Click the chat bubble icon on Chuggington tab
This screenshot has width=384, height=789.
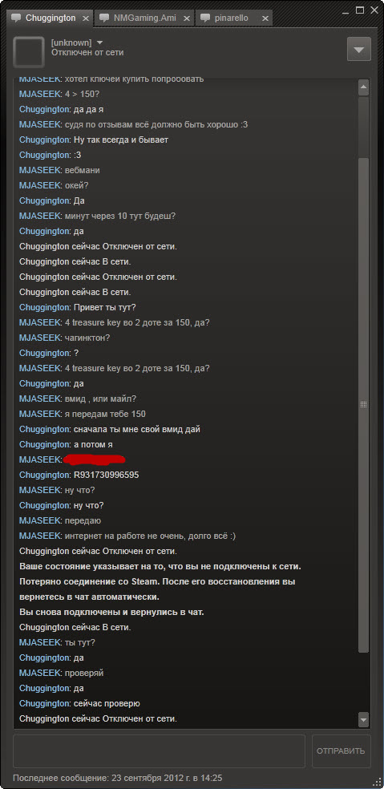[18, 18]
